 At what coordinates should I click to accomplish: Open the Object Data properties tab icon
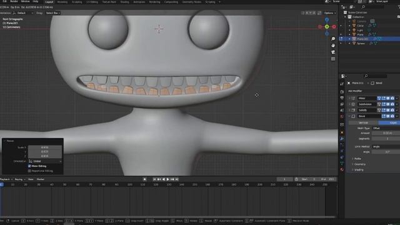(342, 163)
